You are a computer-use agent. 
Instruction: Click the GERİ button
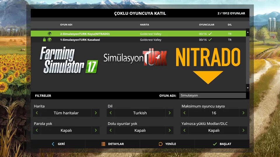(58, 144)
